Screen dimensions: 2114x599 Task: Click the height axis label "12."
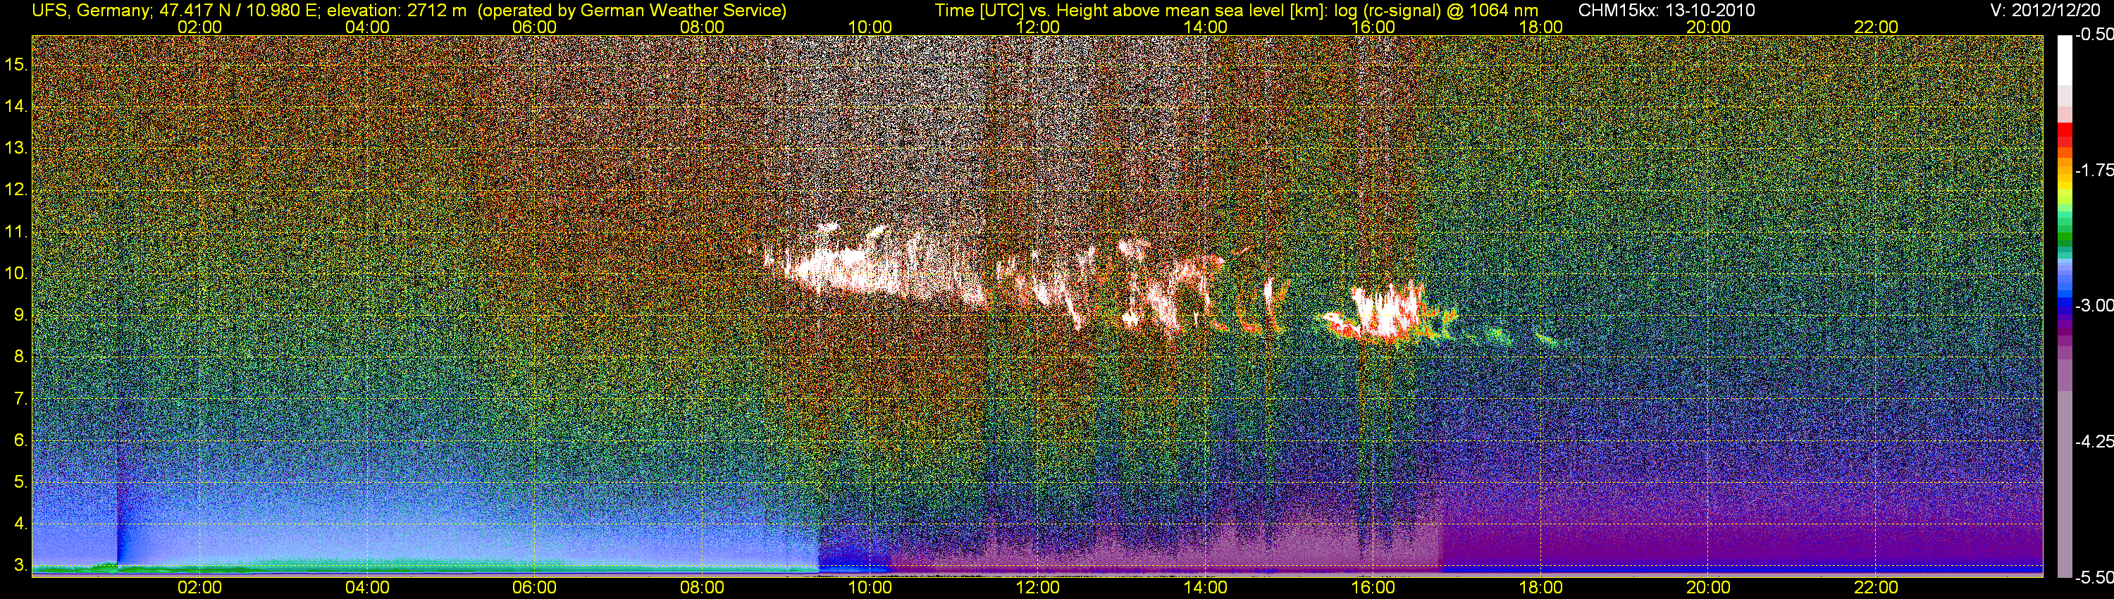click(16, 190)
